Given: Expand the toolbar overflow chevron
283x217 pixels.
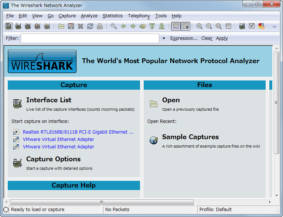Looking at the screenshot, I should pyautogui.click(x=275, y=27).
